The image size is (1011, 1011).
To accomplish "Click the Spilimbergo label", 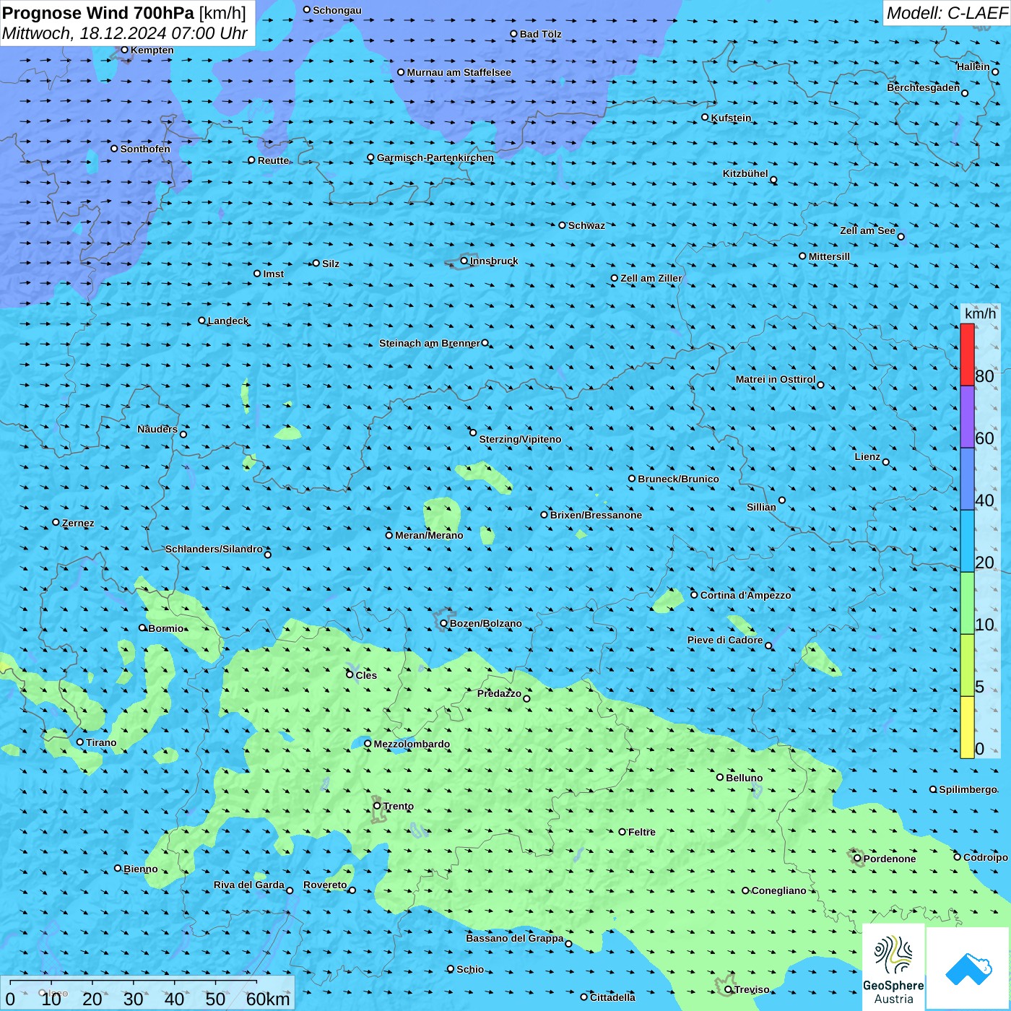I will pyautogui.click(x=968, y=789).
